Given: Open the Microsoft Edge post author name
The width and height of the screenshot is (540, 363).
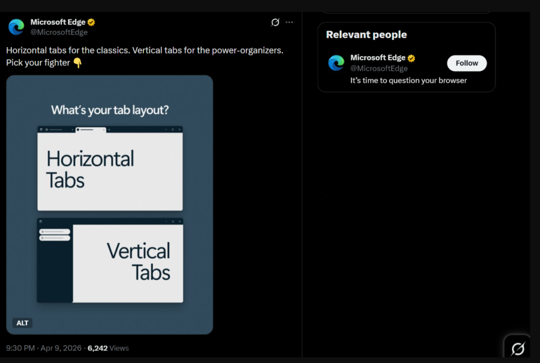Looking at the screenshot, I should (x=58, y=22).
